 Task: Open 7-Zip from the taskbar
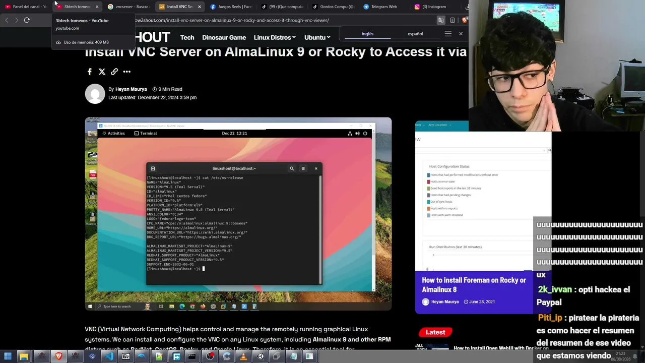pos(126,356)
